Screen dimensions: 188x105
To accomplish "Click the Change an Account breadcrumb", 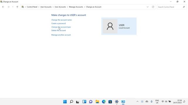I will (x=94, y=7).
